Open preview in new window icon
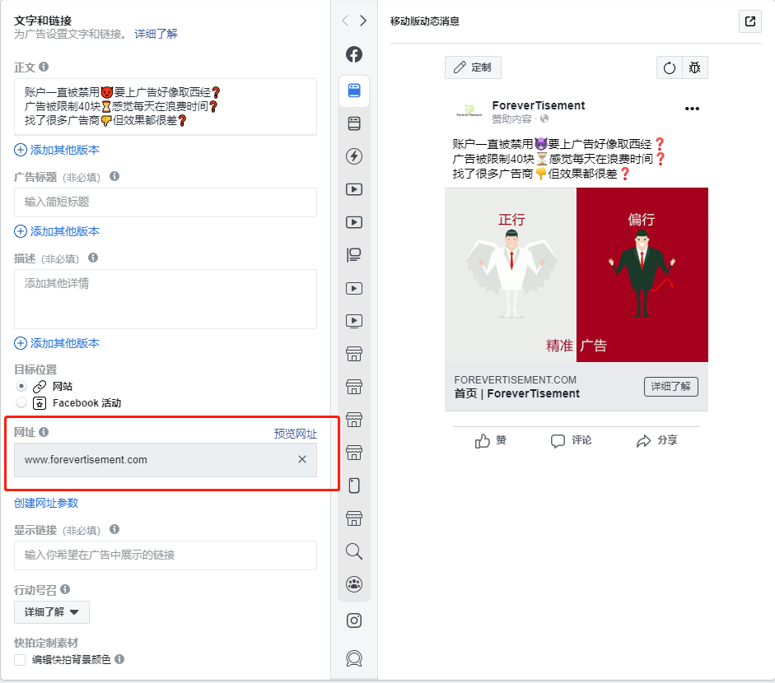Viewport: 775px width, 683px height. click(749, 21)
